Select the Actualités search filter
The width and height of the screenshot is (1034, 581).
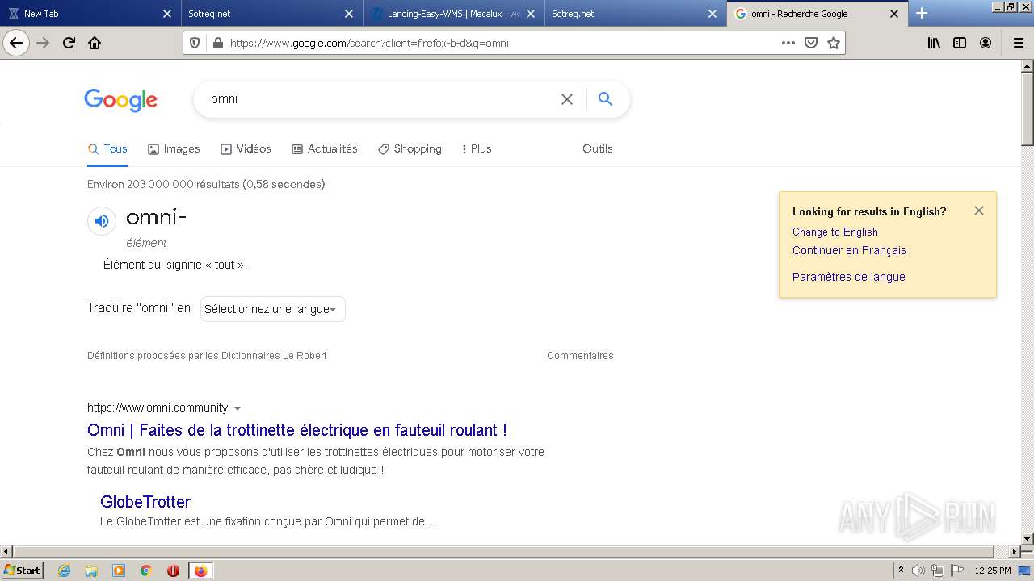point(324,148)
